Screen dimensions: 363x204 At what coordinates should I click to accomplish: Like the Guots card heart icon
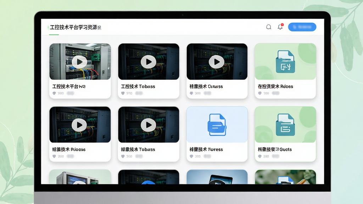pyautogui.click(x=260, y=156)
